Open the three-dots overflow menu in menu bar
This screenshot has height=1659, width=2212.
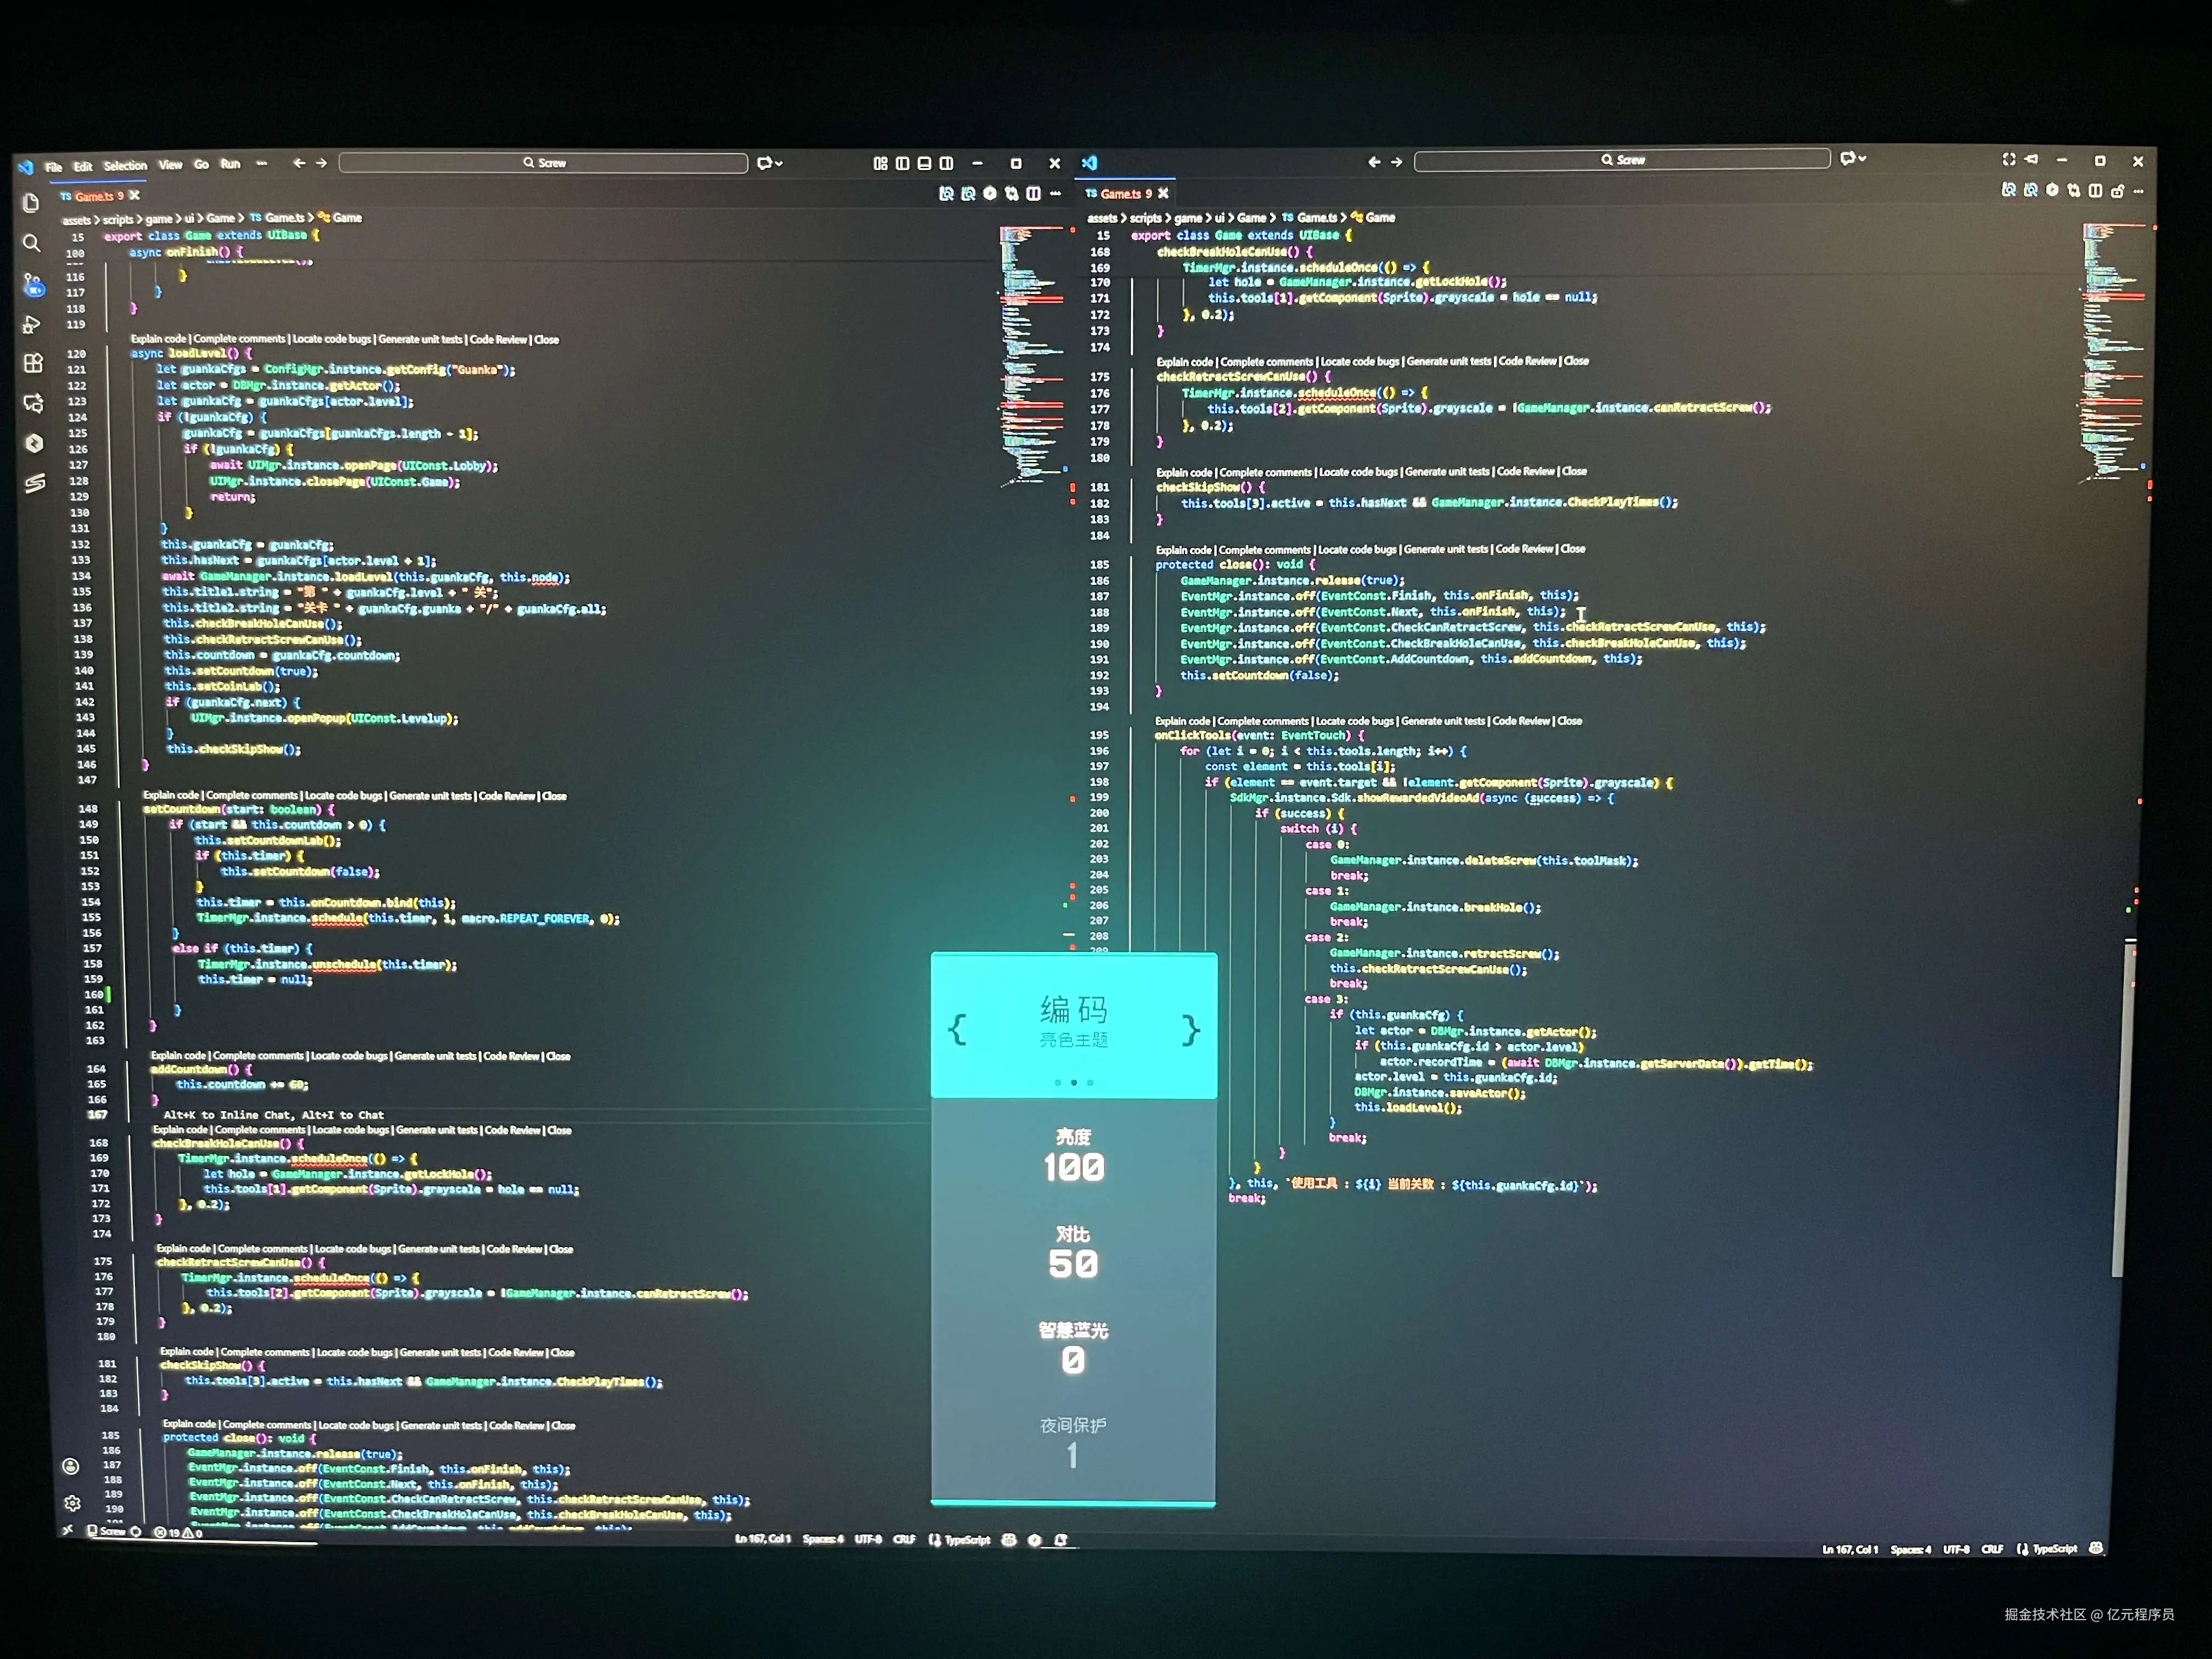tap(262, 164)
